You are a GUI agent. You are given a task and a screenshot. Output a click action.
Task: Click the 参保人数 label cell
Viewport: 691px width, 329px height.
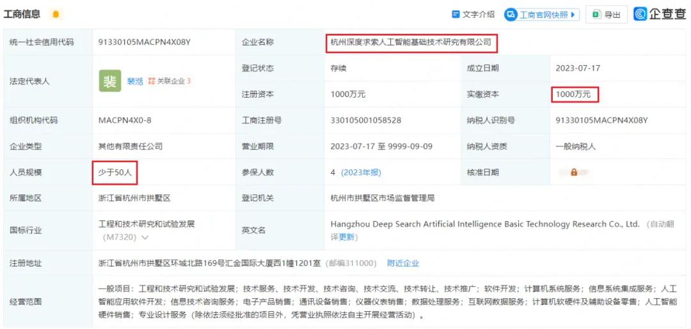pyautogui.click(x=280, y=172)
